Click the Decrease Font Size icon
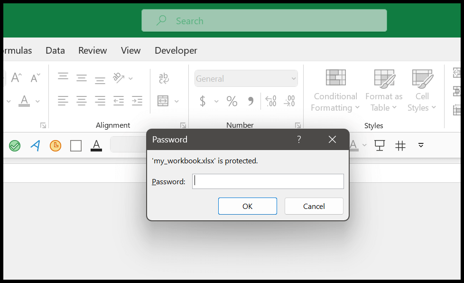 (35, 78)
